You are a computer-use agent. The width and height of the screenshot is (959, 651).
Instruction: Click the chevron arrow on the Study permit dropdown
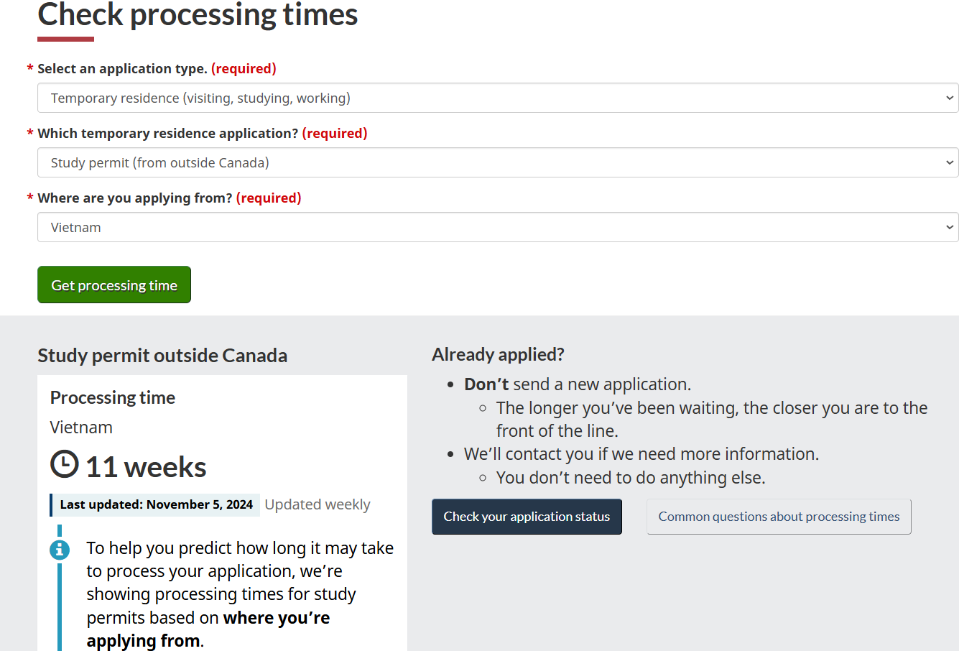click(x=949, y=163)
